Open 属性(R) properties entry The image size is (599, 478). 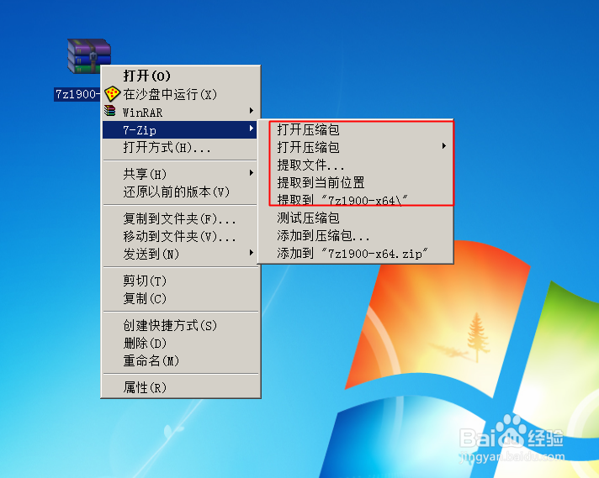(x=180, y=387)
